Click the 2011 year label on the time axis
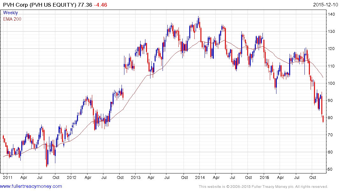This screenshot has height=191, width=342. [8, 177]
